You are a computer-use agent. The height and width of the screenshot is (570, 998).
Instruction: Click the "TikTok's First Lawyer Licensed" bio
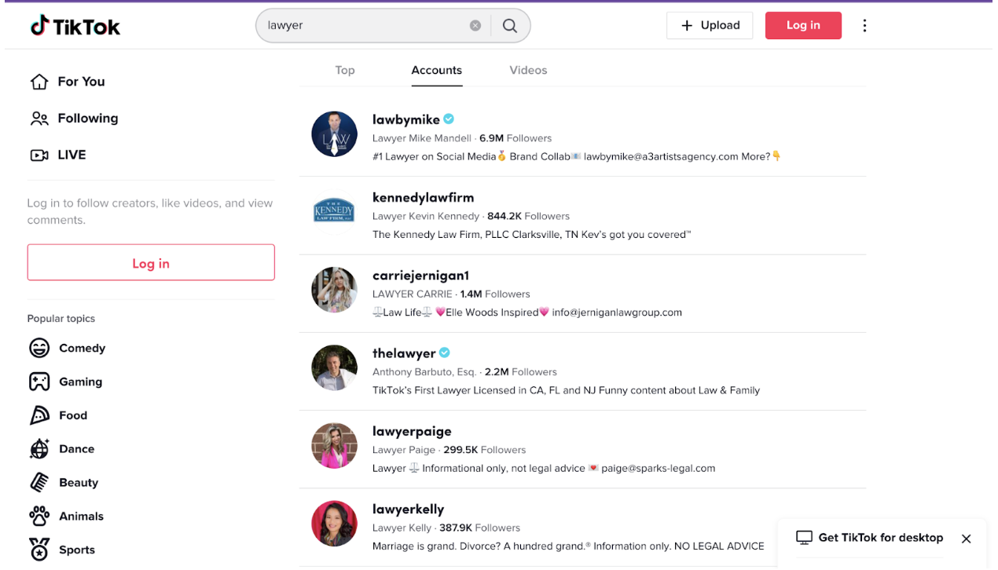pos(566,390)
